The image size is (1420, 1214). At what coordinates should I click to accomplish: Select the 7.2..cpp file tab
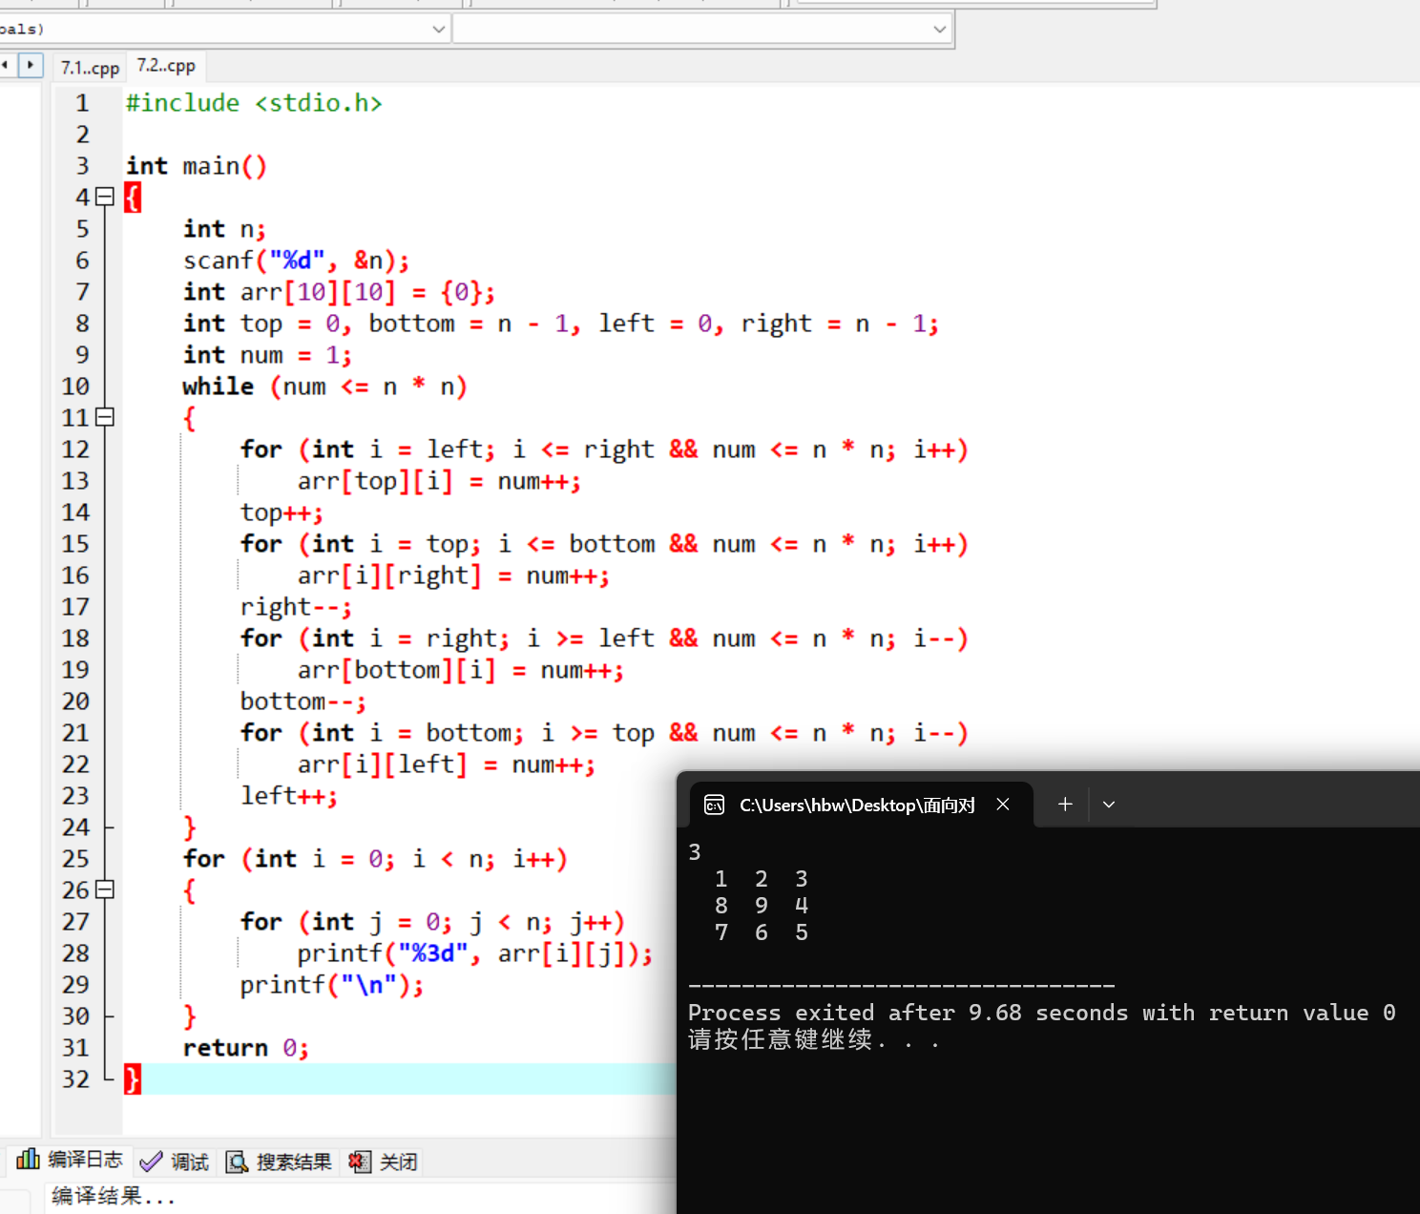pos(166,66)
